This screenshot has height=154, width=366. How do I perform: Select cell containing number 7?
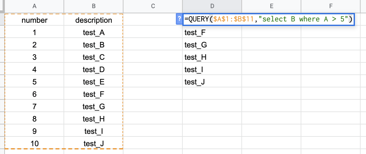(34, 107)
